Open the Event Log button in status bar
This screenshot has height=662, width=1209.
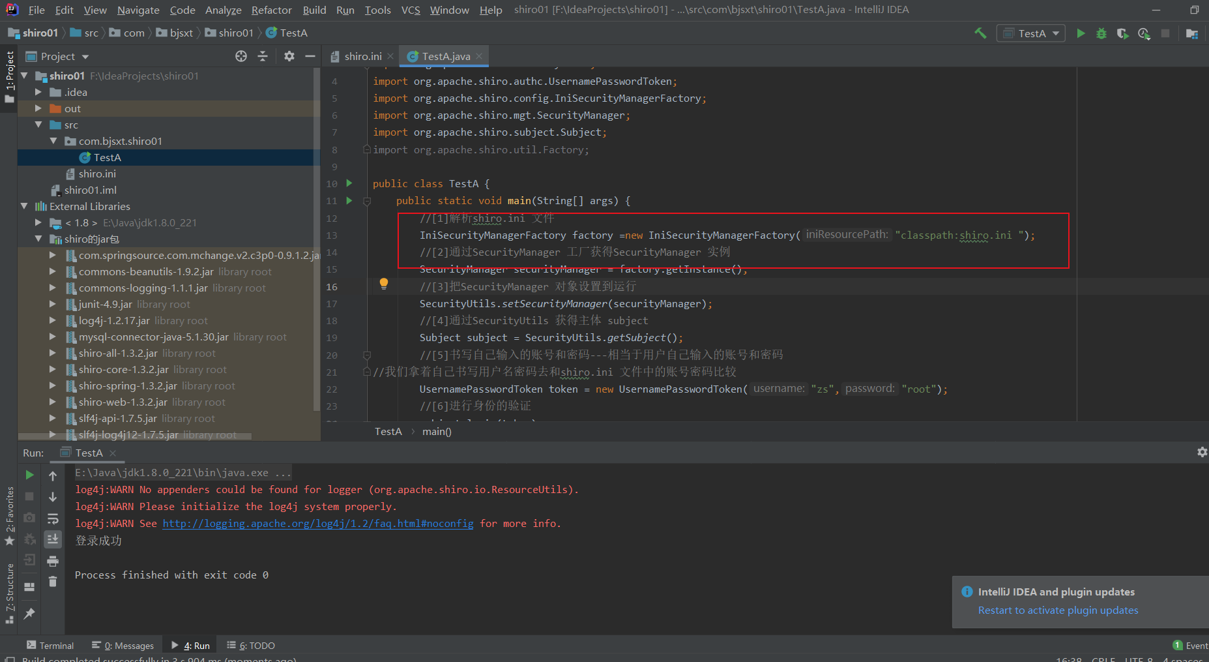[1190, 645]
